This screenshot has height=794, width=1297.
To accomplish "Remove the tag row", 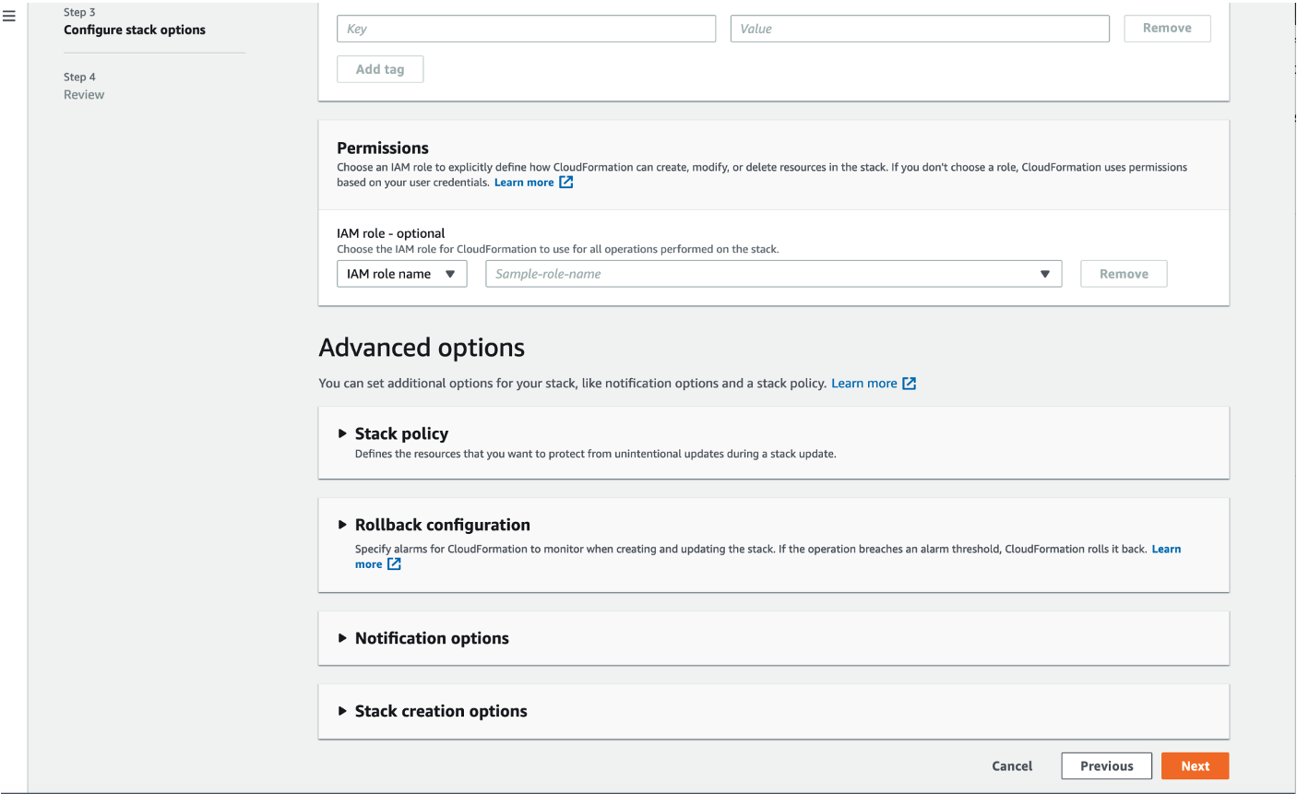I will coord(1167,29).
